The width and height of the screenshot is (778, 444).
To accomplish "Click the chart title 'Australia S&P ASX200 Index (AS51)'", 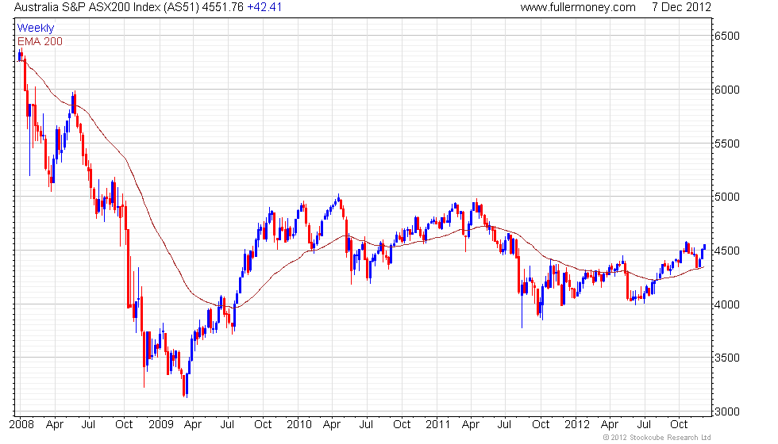I will coord(106,7).
